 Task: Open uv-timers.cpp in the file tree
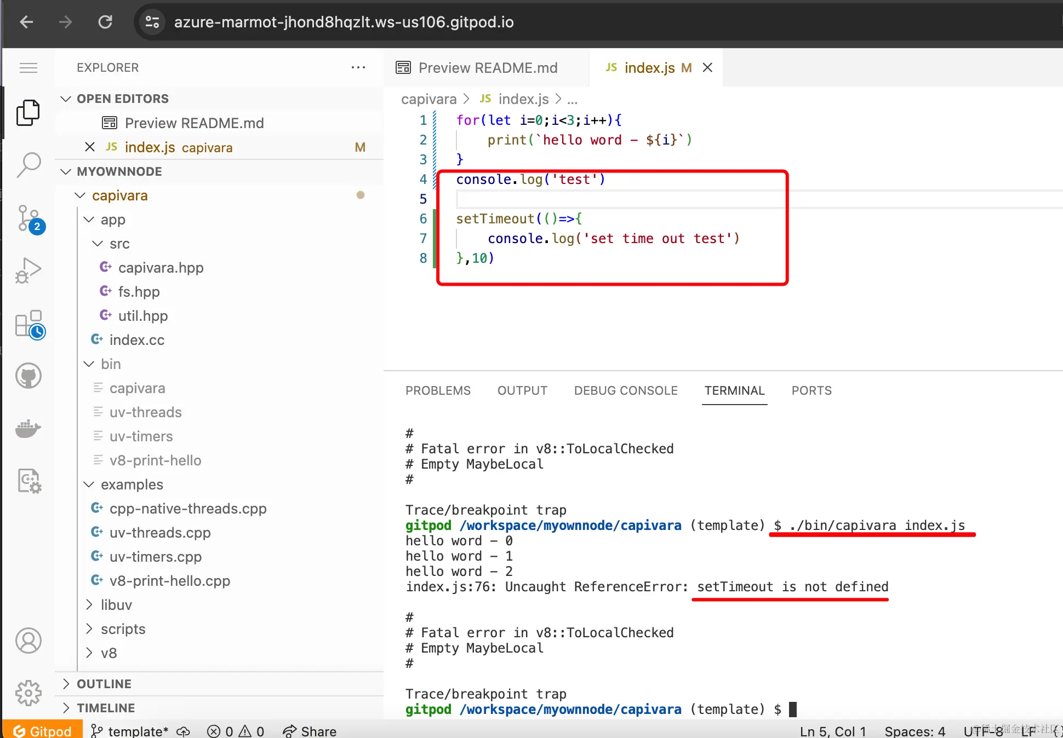[x=156, y=557]
